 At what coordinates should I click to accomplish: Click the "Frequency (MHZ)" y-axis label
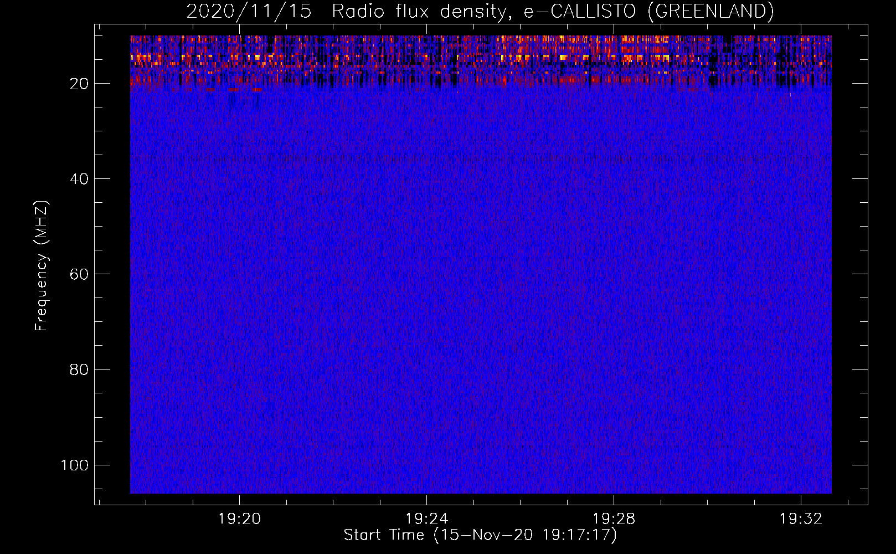point(42,266)
